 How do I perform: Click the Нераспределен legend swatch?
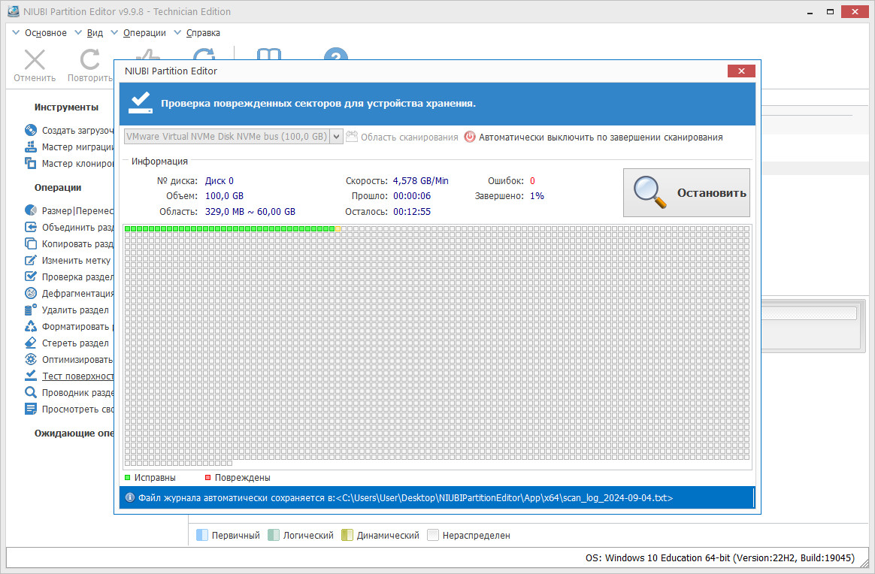point(432,535)
